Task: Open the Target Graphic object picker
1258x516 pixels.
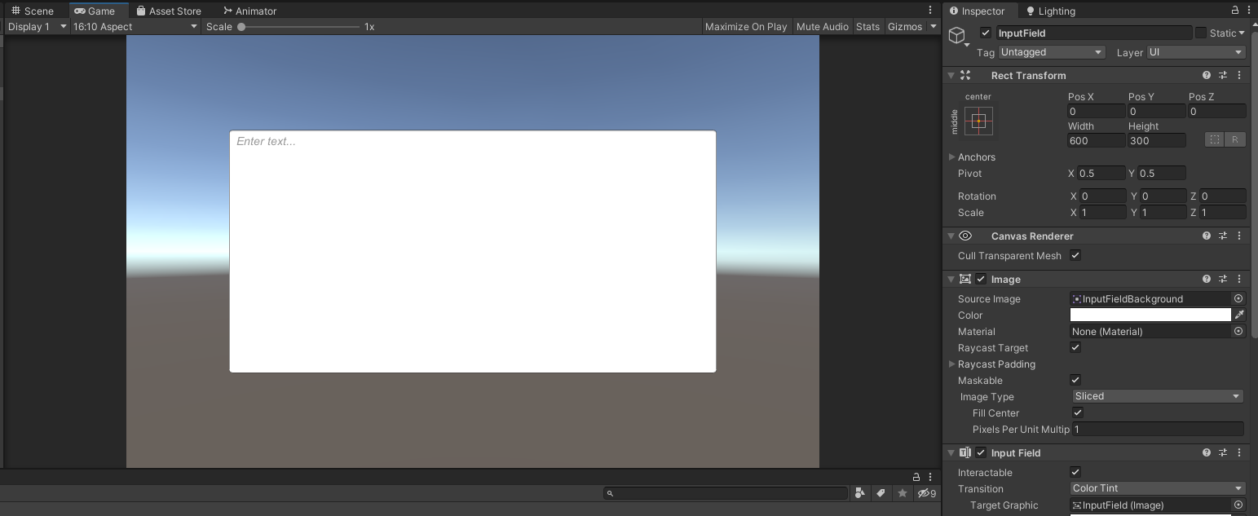Action: pyautogui.click(x=1238, y=505)
